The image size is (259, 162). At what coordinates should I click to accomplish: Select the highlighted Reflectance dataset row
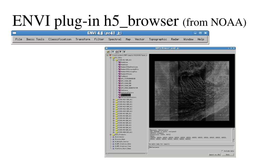point(126,95)
